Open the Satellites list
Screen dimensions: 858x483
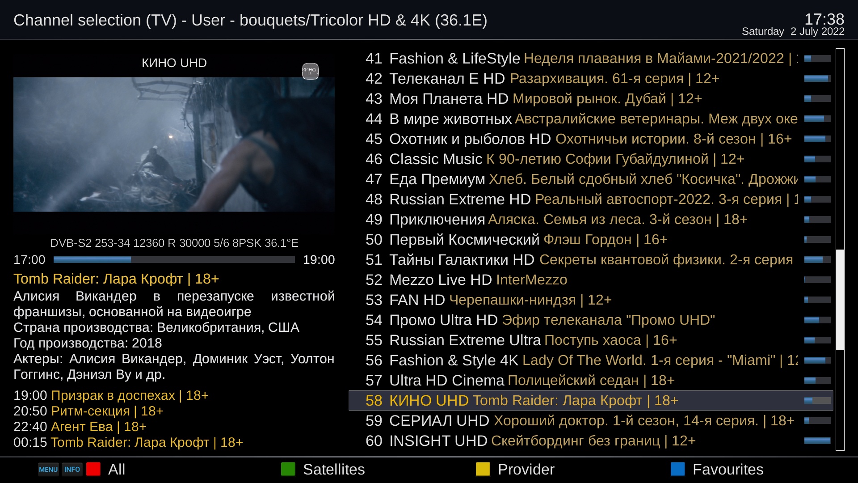coord(334,469)
